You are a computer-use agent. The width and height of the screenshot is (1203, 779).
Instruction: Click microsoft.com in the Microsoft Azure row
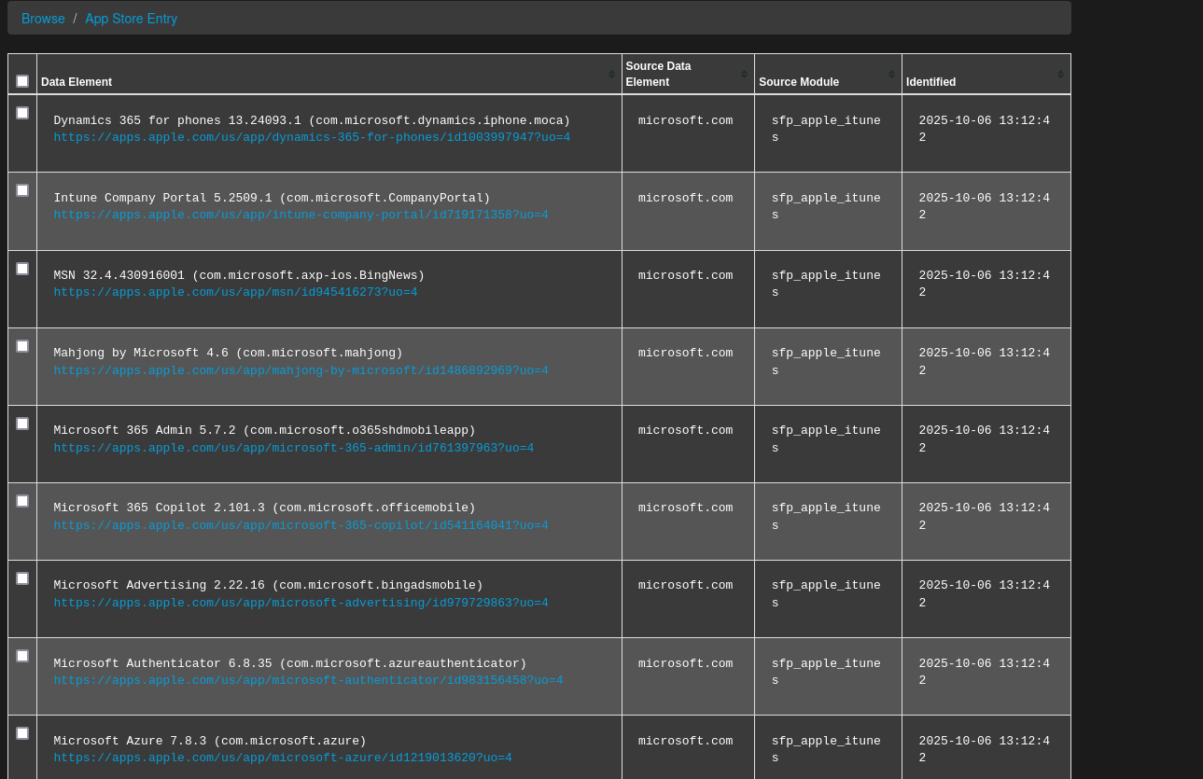pyautogui.click(x=685, y=742)
